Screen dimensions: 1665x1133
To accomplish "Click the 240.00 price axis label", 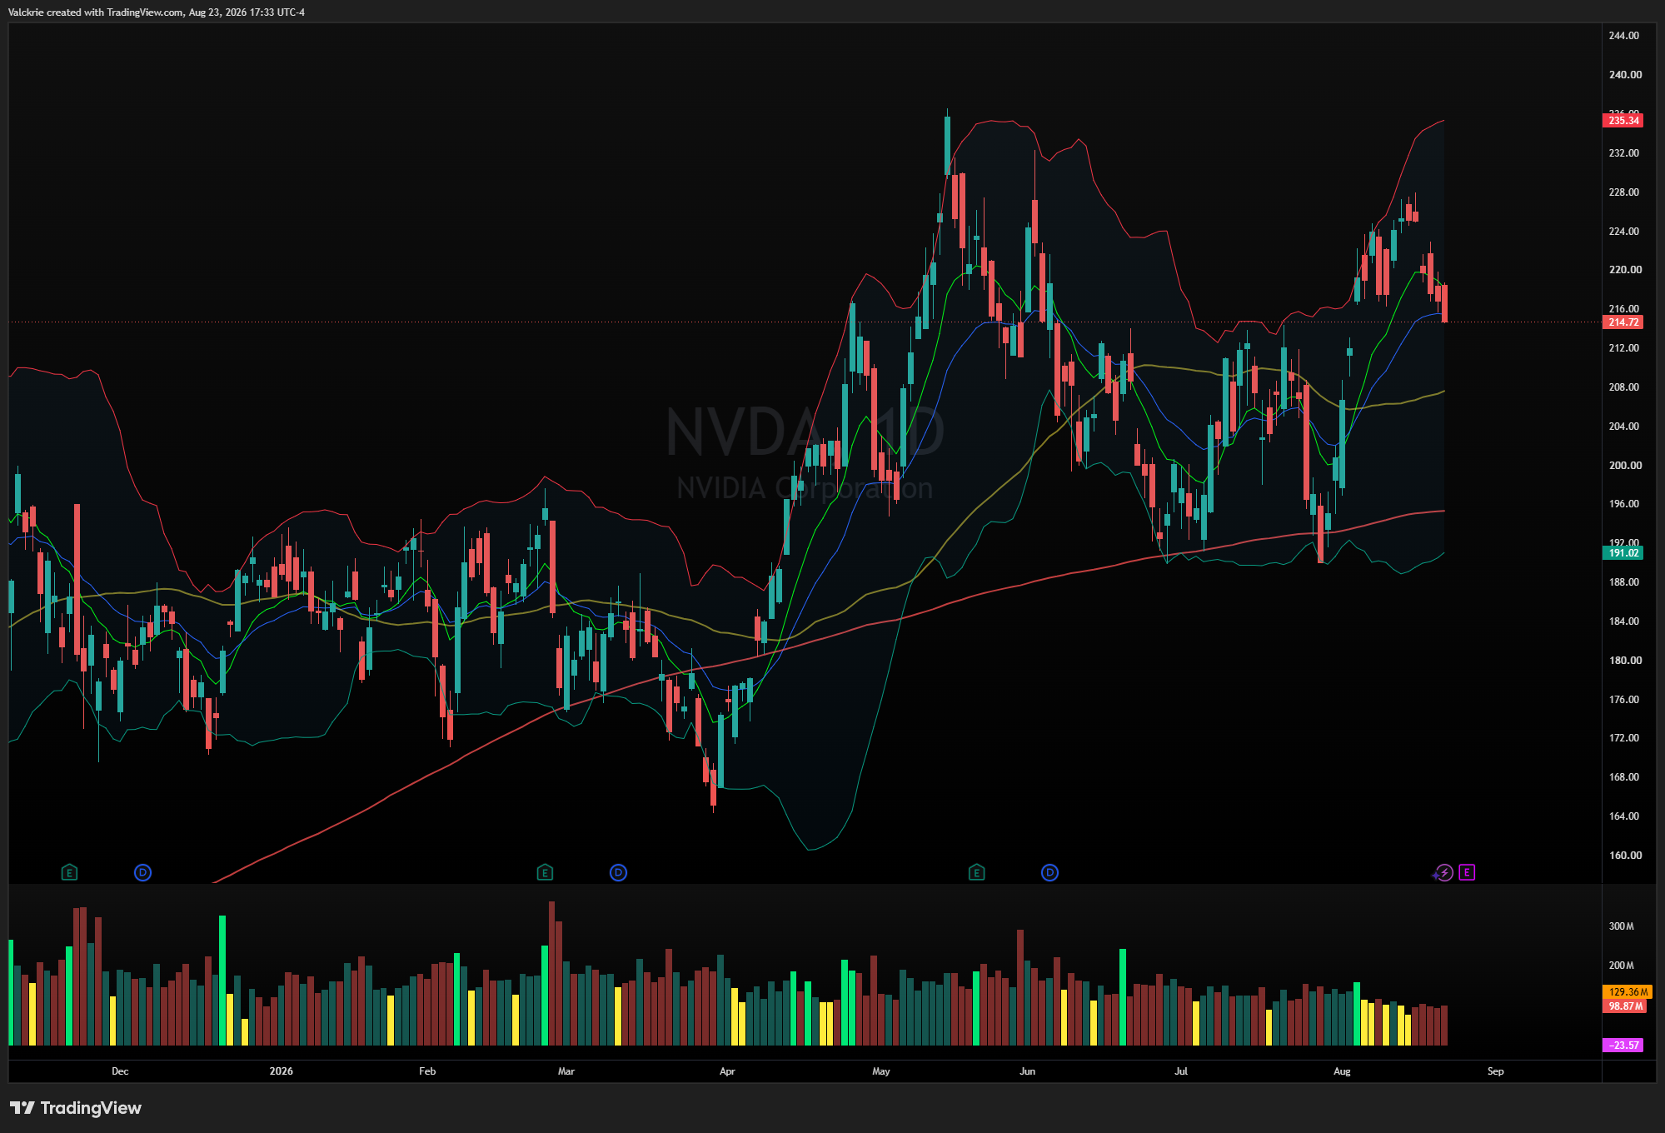I will click(1625, 75).
